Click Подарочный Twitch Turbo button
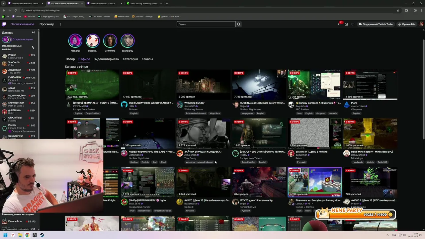This screenshot has height=239, width=425. coord(376,24)
